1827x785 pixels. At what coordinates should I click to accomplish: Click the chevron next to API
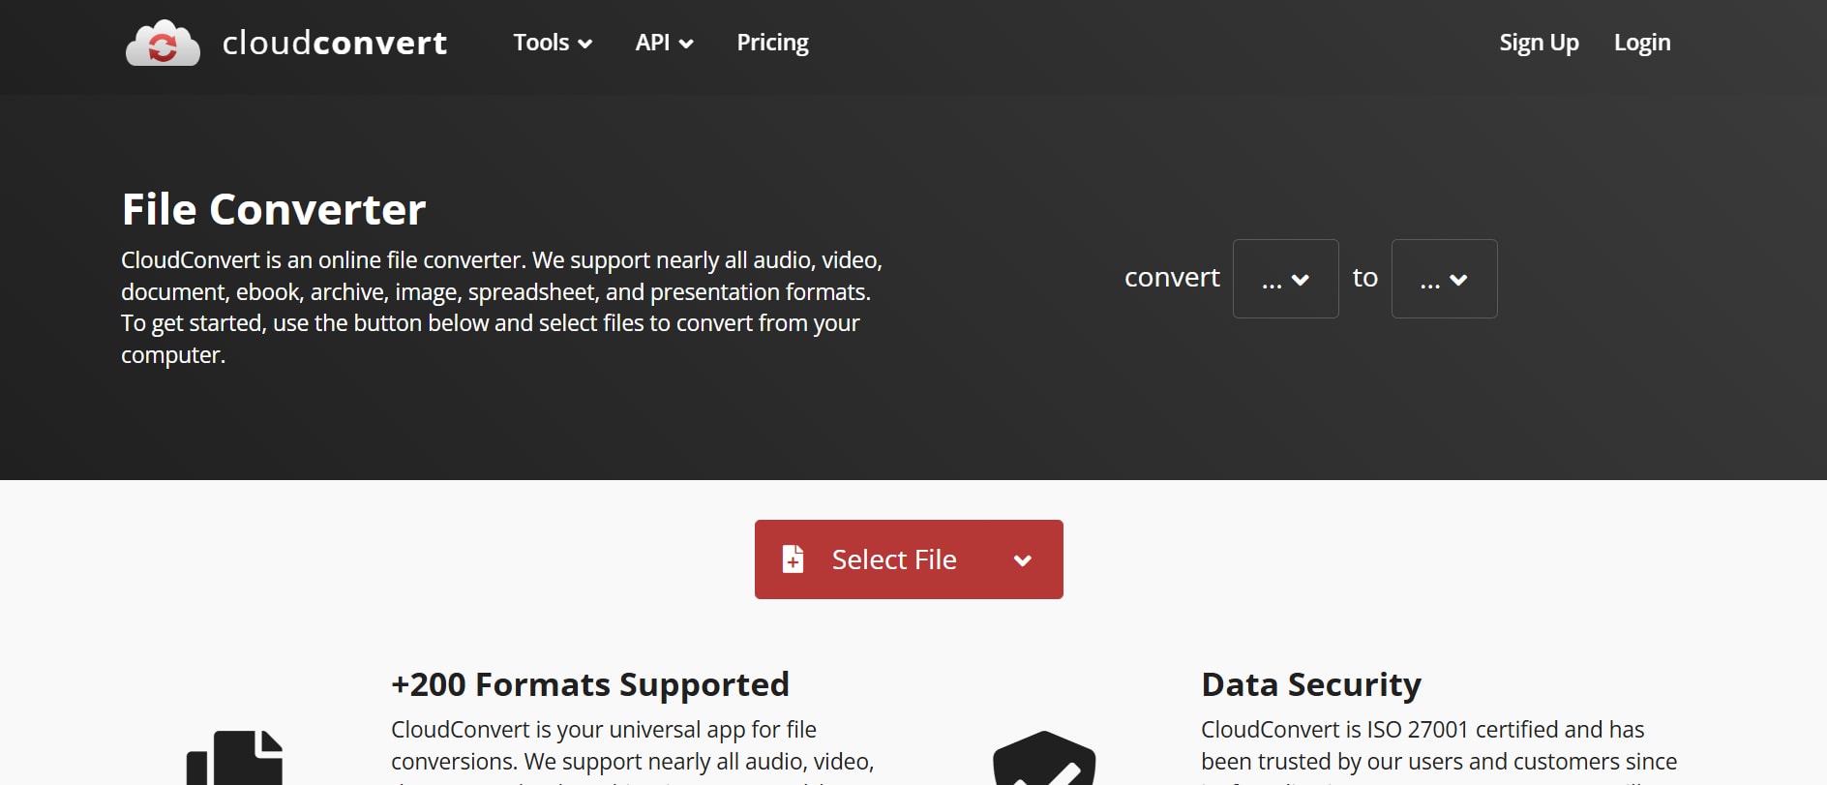click(x=686, y=44)
